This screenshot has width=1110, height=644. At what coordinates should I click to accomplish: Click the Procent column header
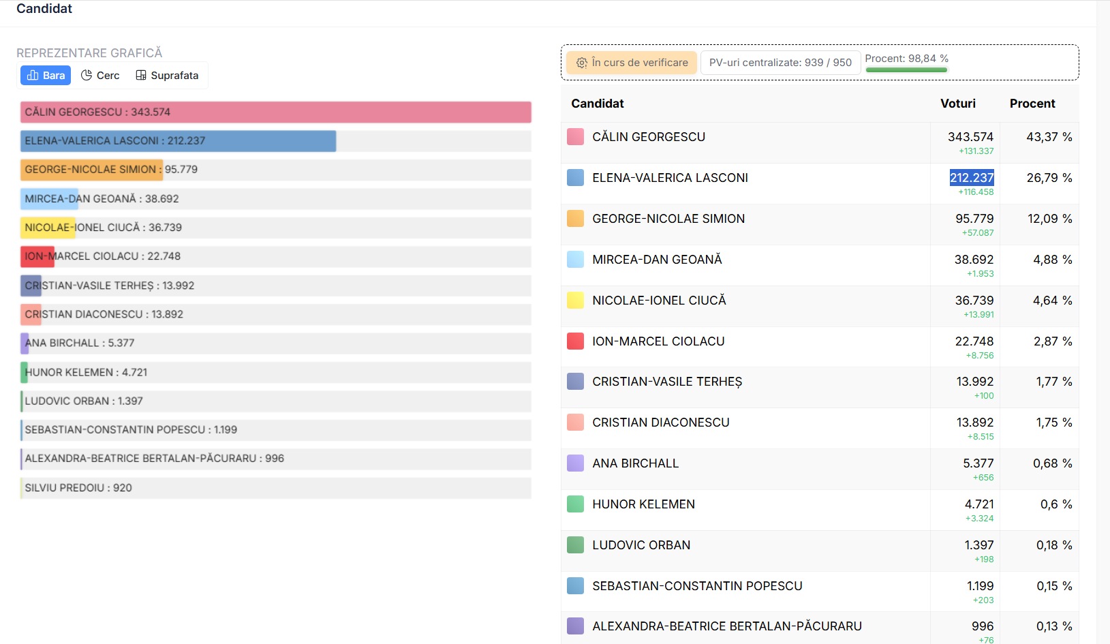tap(1032, 104)
